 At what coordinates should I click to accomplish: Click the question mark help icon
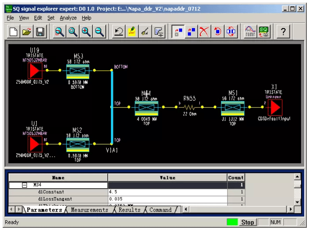[x=283, y=32]
